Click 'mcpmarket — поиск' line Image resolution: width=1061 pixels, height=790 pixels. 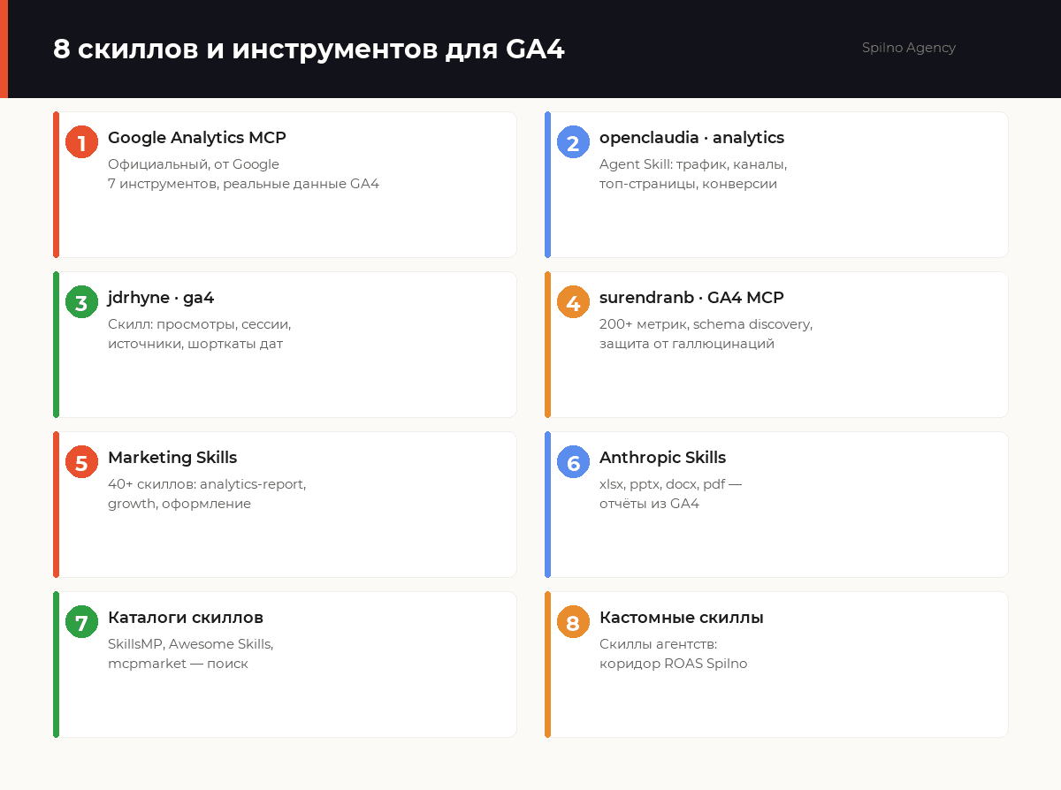178,664
